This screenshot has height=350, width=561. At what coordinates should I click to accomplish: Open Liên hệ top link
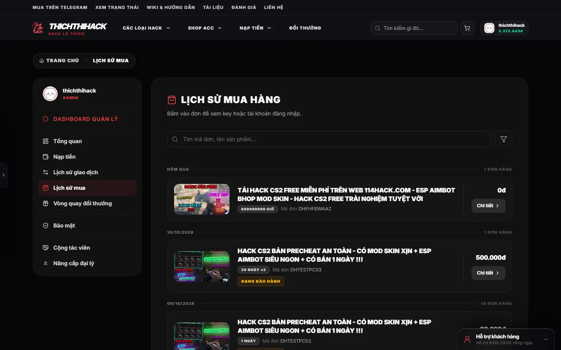(x=274, y=7)
